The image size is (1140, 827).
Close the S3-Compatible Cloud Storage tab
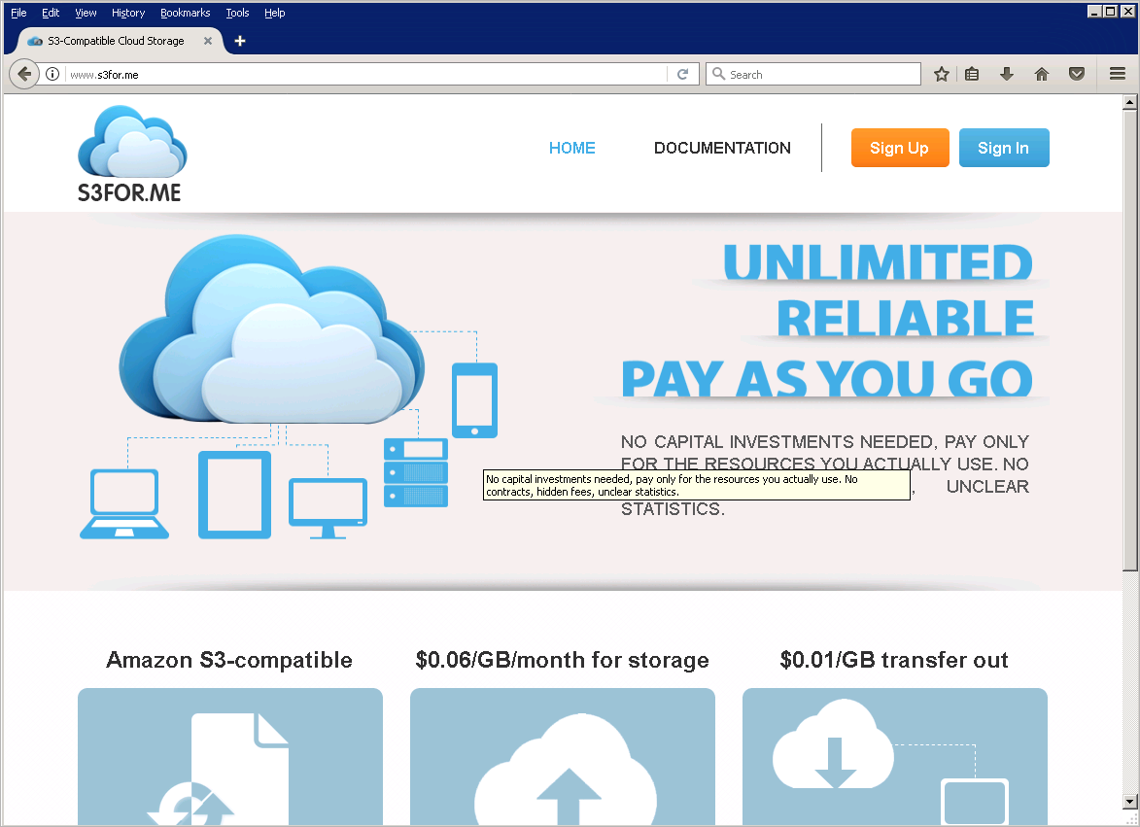[x=208, y=41]
